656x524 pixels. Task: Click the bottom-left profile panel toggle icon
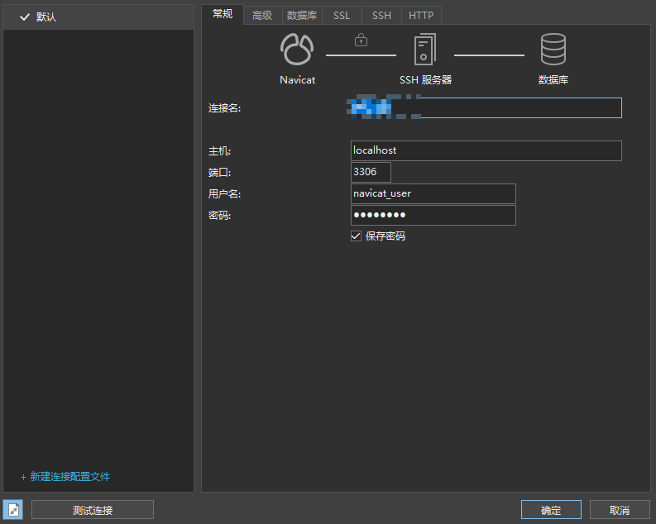13,510
